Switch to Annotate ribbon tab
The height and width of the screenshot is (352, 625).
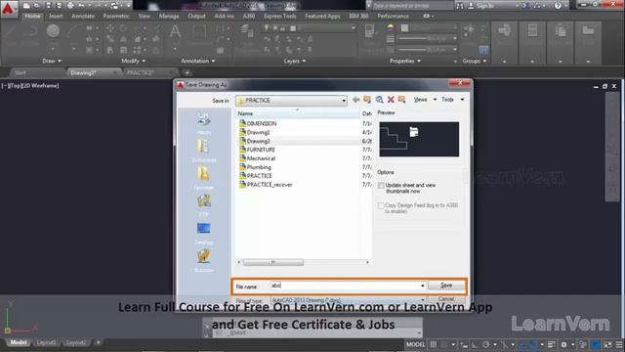(83, 16)
